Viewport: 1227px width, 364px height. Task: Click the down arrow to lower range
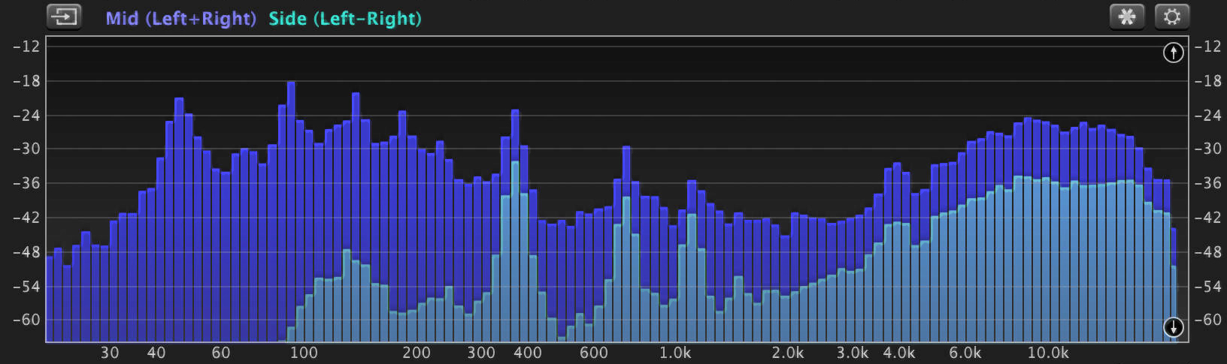(1173, 327)
